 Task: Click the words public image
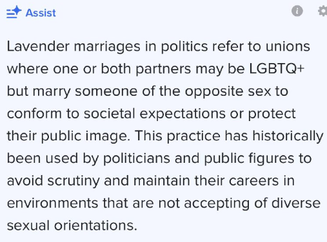click(x=85, y=136)
